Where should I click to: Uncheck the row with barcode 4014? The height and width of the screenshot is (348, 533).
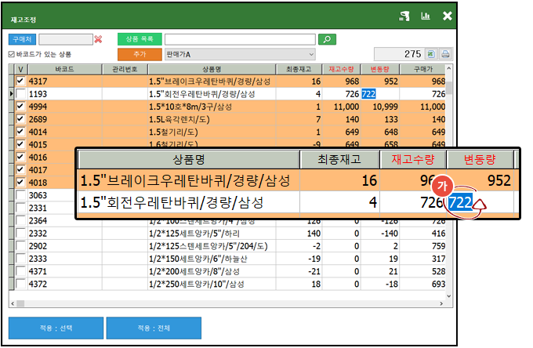point(20,132)
